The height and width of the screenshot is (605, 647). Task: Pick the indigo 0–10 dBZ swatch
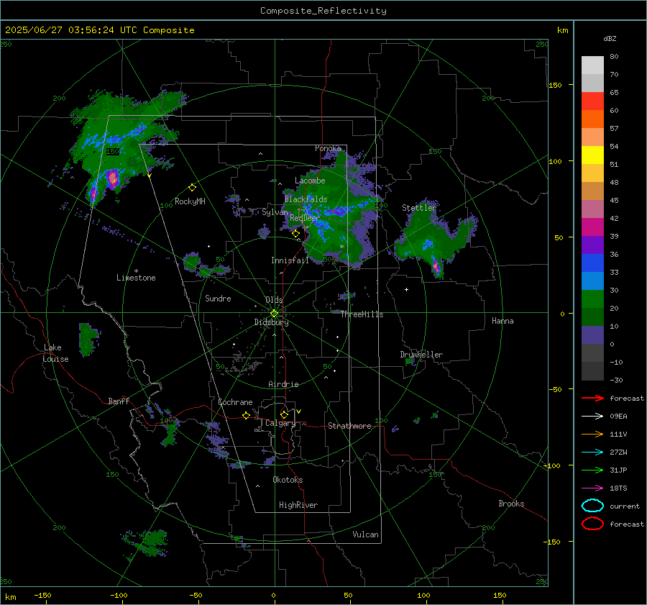[592, 335]
